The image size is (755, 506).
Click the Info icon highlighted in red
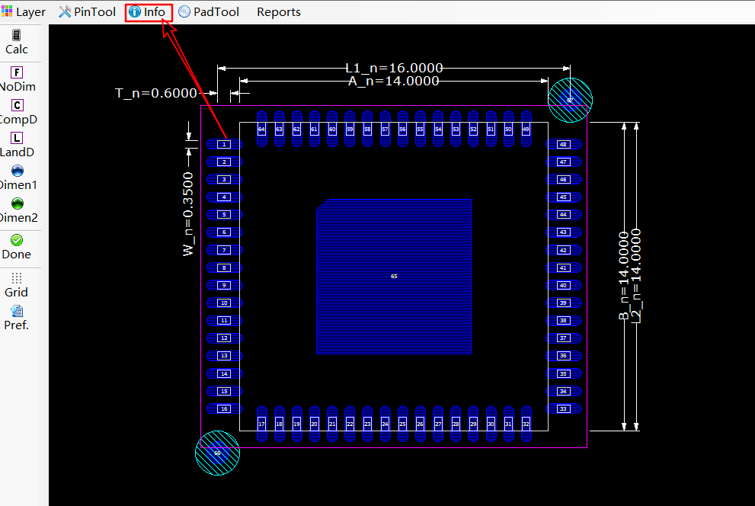[x=136, y=11]
